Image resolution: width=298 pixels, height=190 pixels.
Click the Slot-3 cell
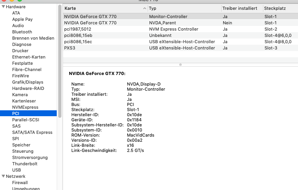coord(271,48)
